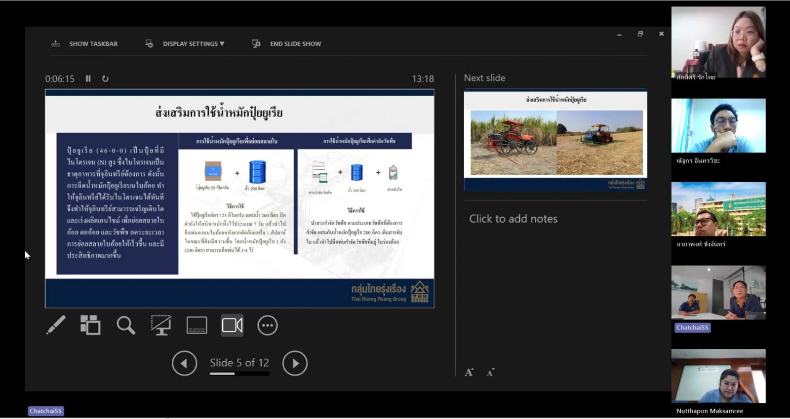Toggle subtitles on the presentation
Viewport: 790px width, 419px height.
(197, 325)
